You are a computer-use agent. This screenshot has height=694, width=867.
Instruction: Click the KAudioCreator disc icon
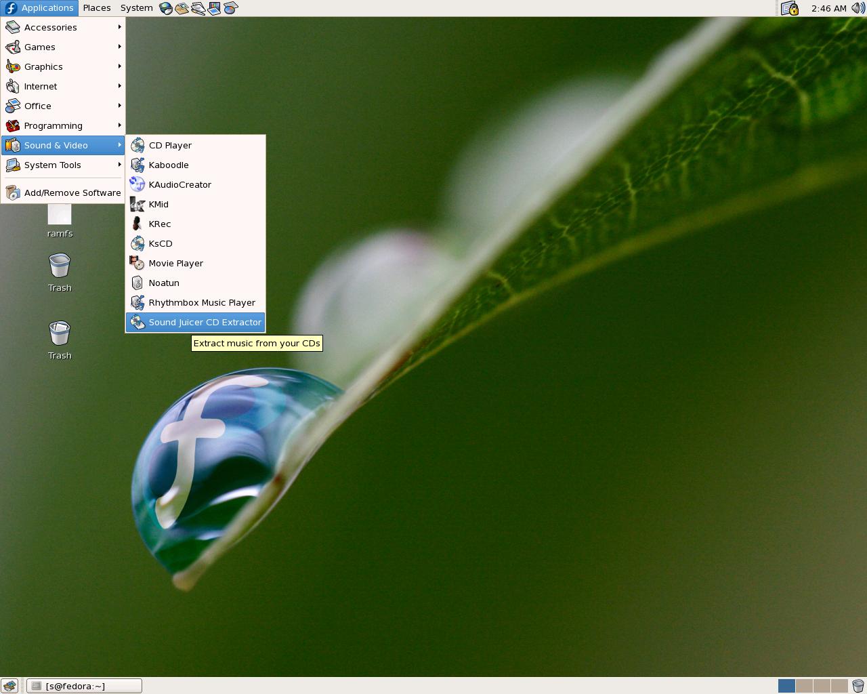pyautogui.click(x=138, y=184)
